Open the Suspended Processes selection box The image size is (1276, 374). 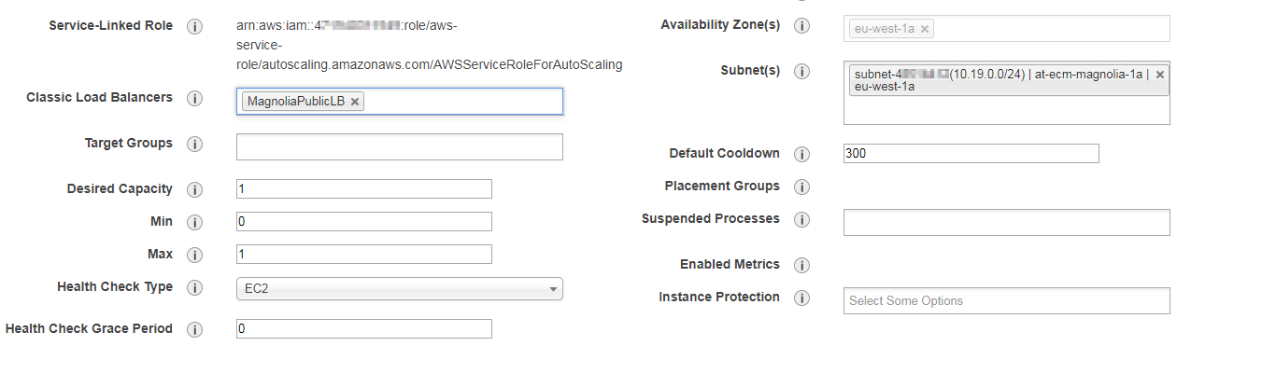pos(1007,222)
